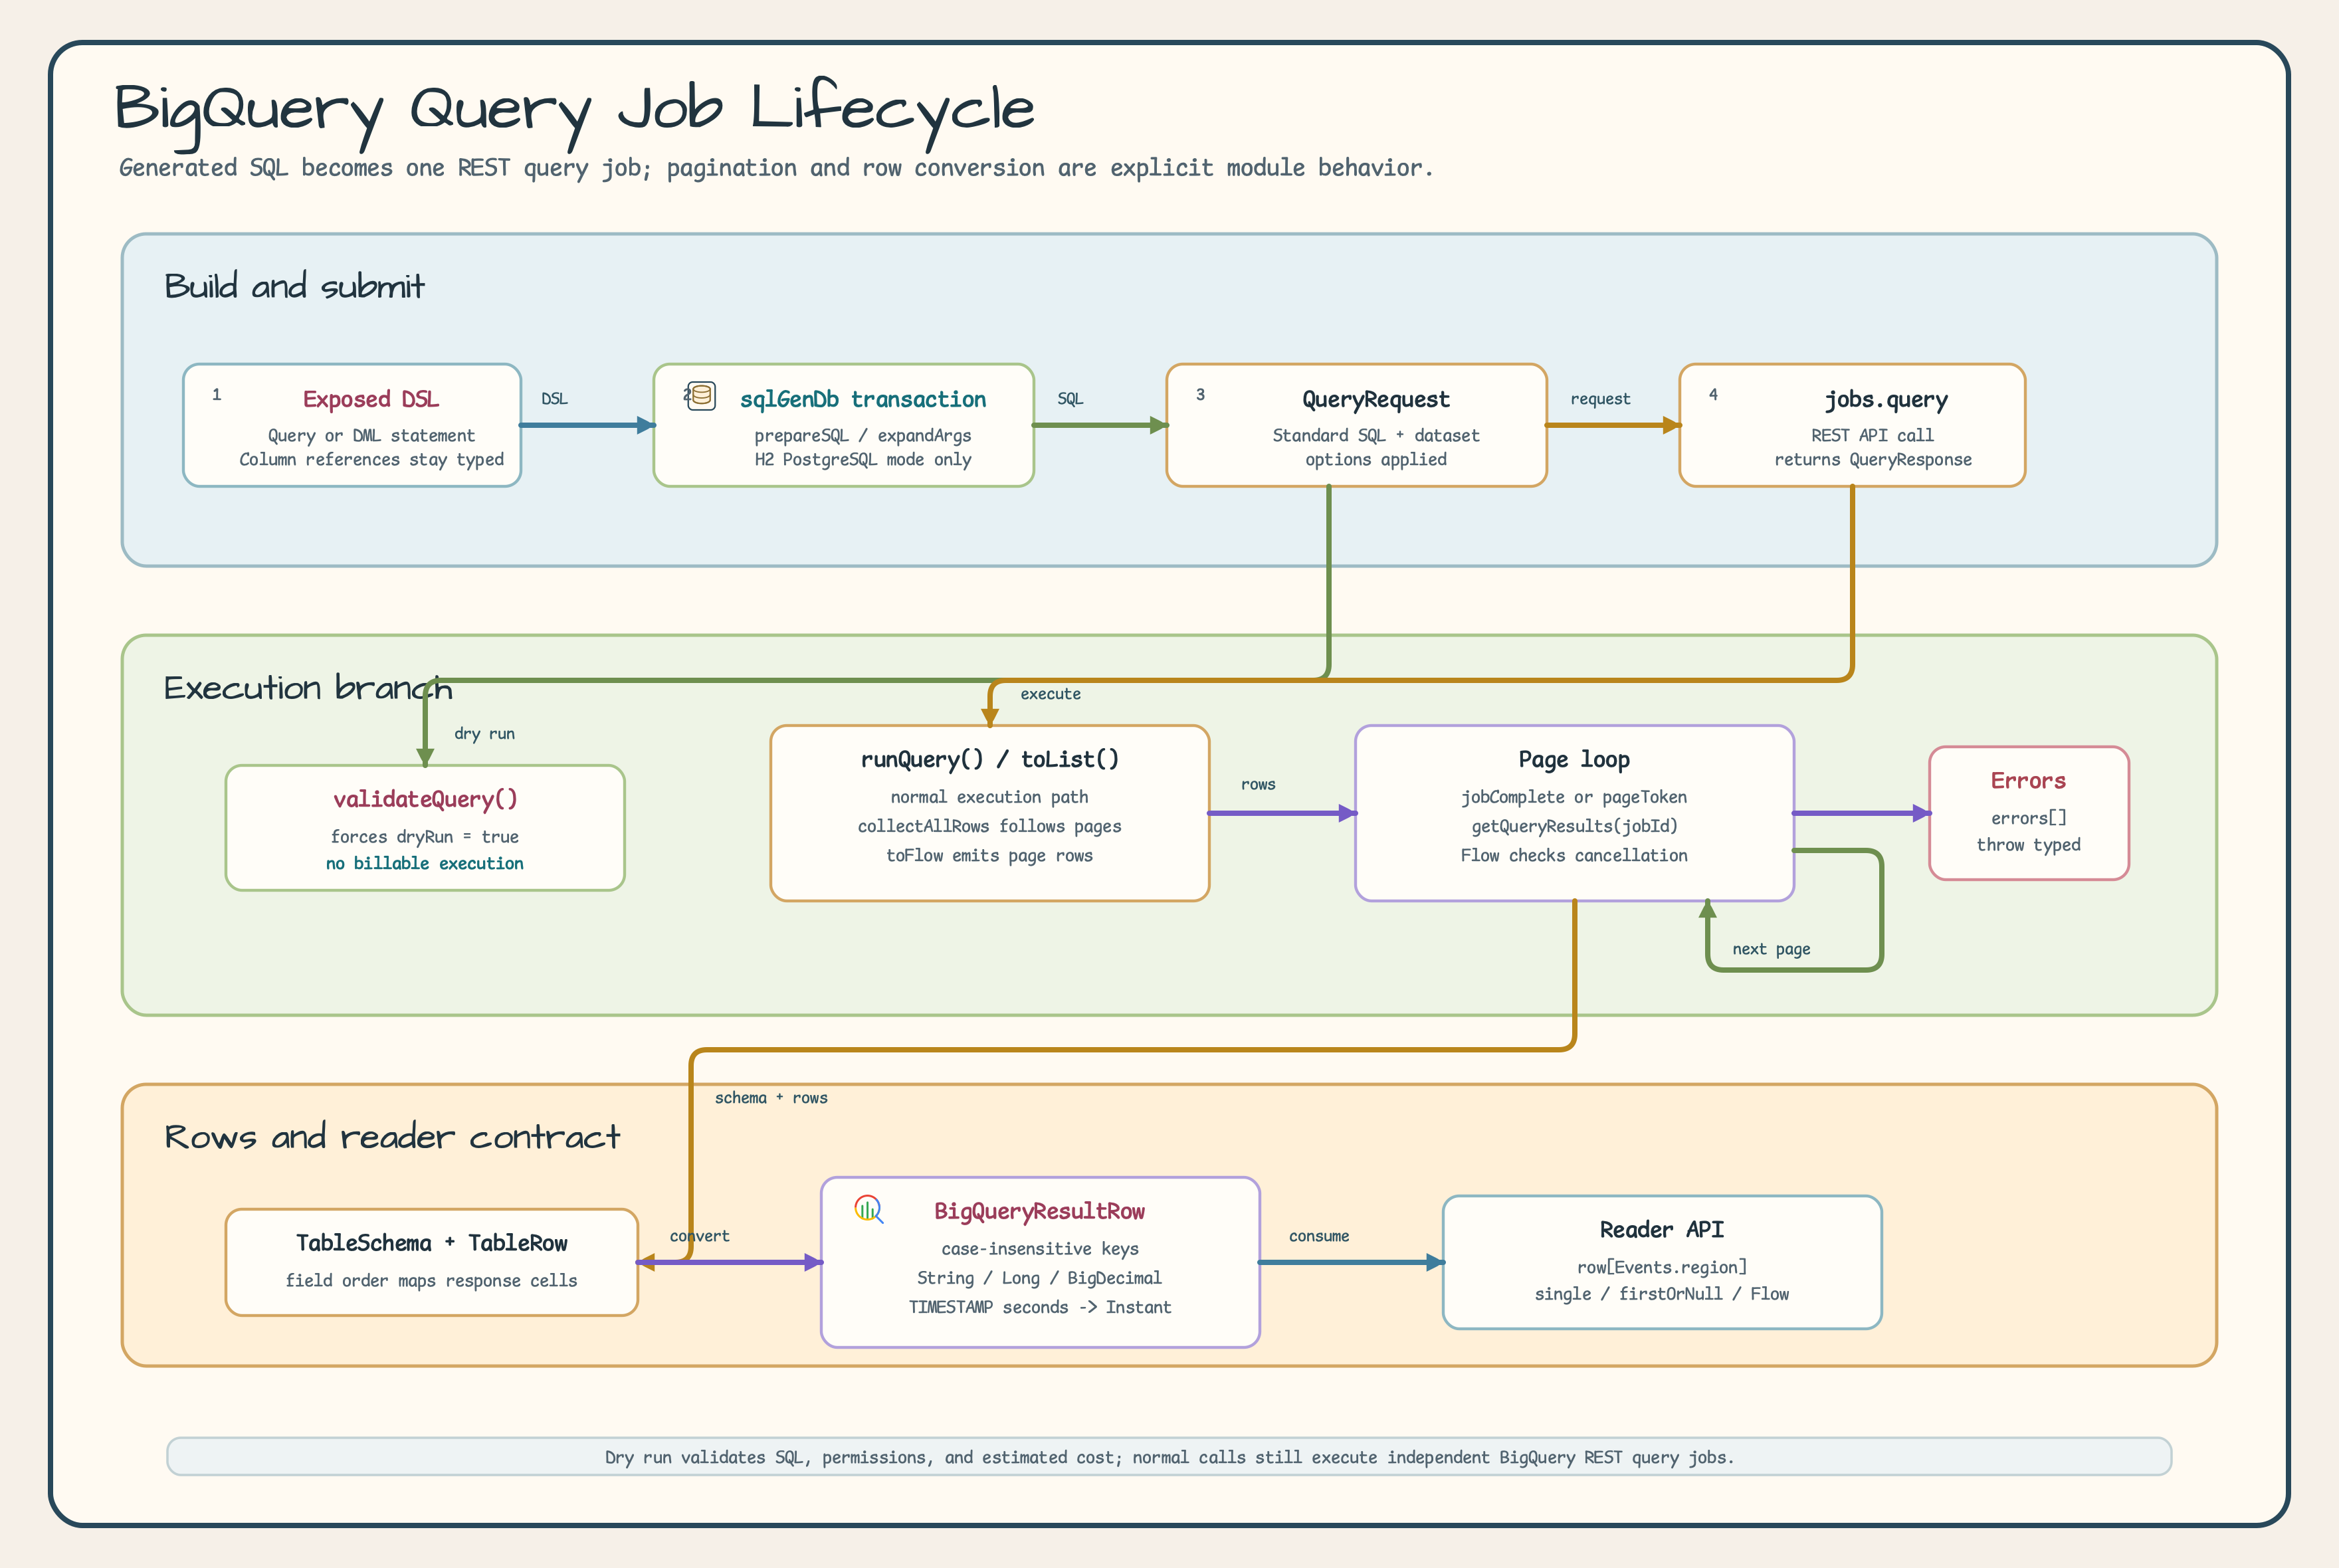Click the execute arrow label
Image resolution: width=2339 pixels, height=1568 pixels.
(x=1050, y=694)
